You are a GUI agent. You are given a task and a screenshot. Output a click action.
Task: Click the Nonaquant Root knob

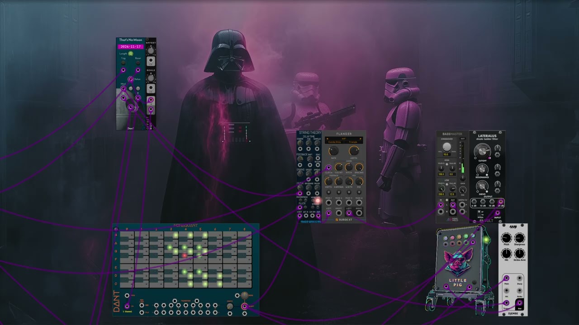click(x=244, y=295)
